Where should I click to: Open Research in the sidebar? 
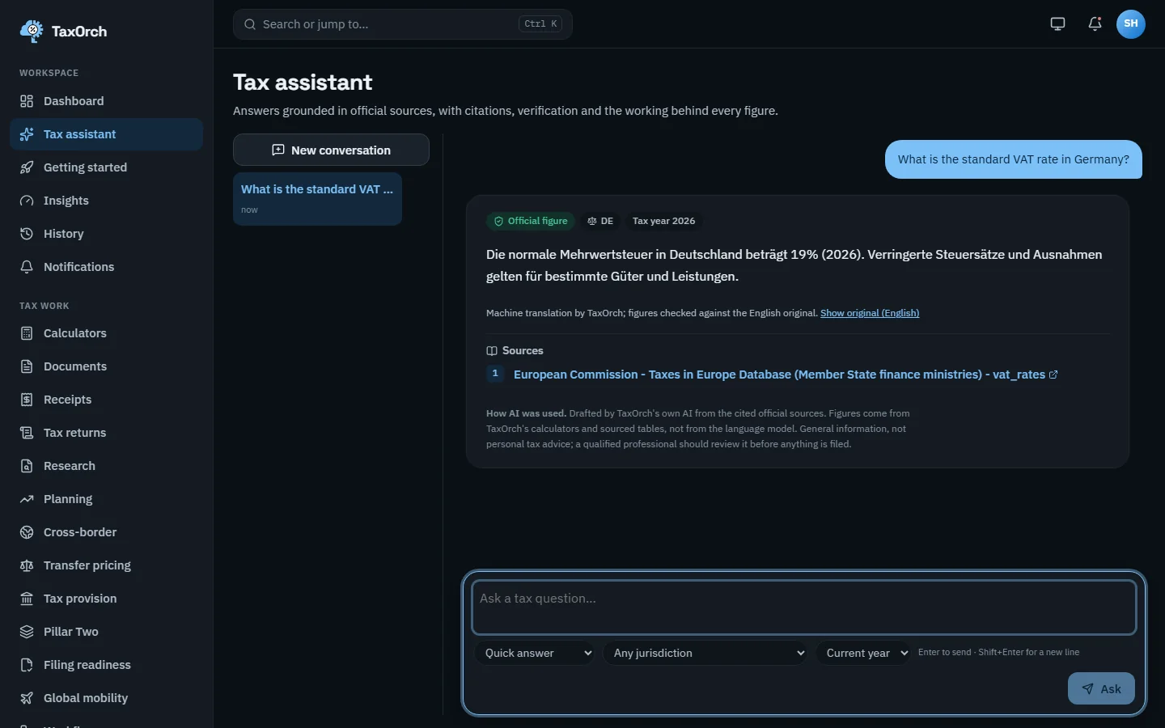coord(106,466)
